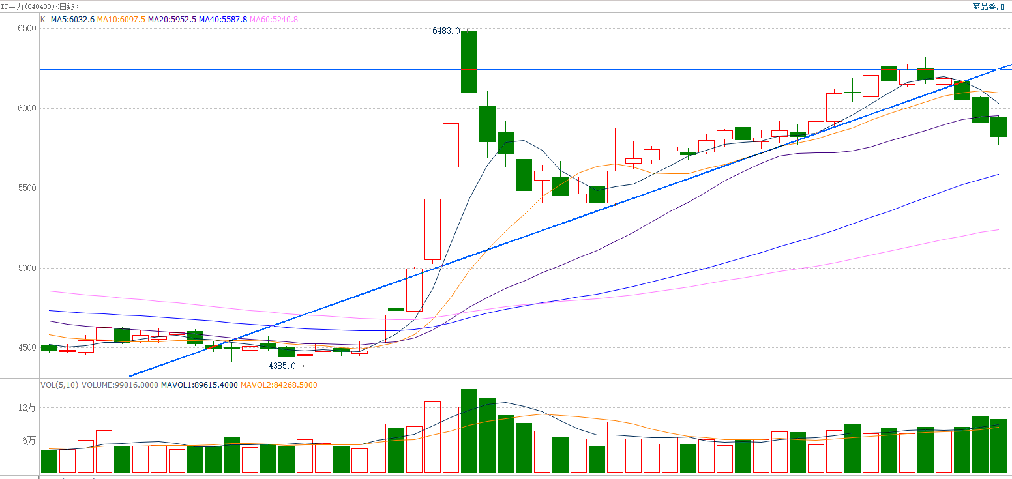
Task: Click the 12万 volume axis label
Action: pos(27,408)
